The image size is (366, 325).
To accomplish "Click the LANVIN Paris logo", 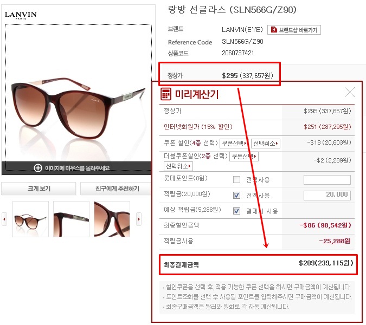I will [x=21, y=15].
